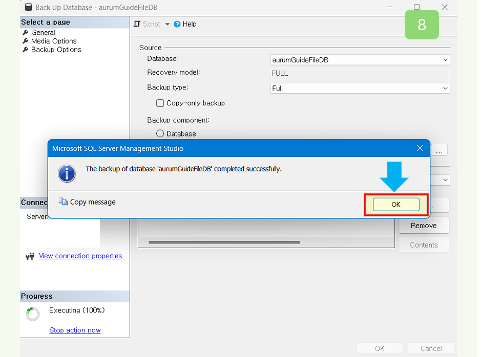501x357 pixels.
Task: Toggle the Copy-only backup checkbox
Action: coord(160,103)
